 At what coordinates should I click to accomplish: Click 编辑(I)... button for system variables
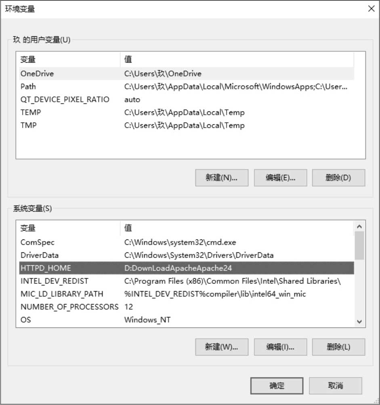[280, 347]
